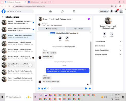Switch to Messenger | Facebook tab
Screen dimensions: 126x101
(15, 2)
